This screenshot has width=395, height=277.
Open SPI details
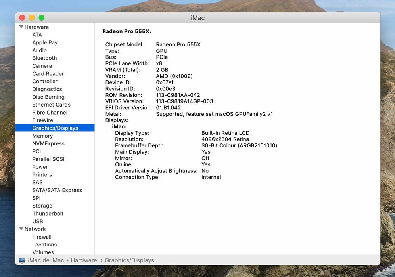point(36,198)
